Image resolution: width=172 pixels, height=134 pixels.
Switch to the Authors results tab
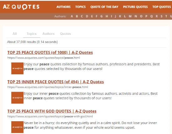click(48, 34)
